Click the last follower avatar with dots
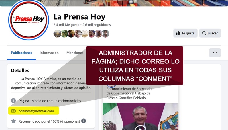228x130 pixels. point(105,34)
